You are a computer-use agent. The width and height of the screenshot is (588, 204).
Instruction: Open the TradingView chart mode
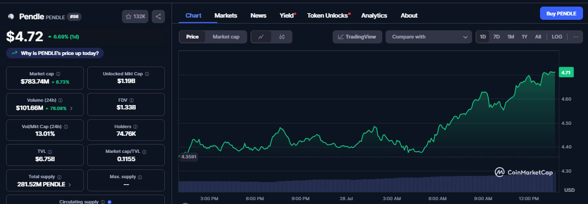coord(357,37)
